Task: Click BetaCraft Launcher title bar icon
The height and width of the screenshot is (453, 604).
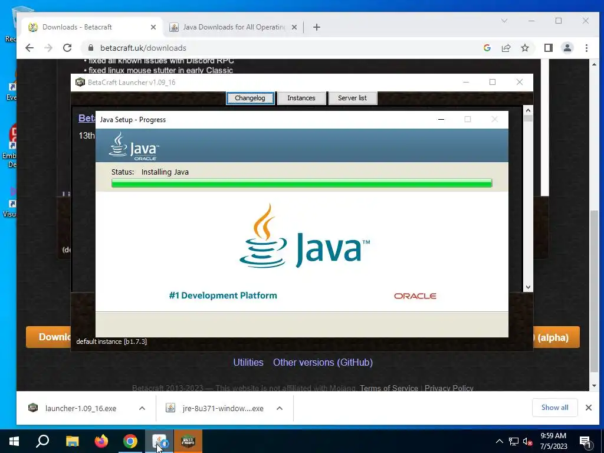Action: pos(80,82)
